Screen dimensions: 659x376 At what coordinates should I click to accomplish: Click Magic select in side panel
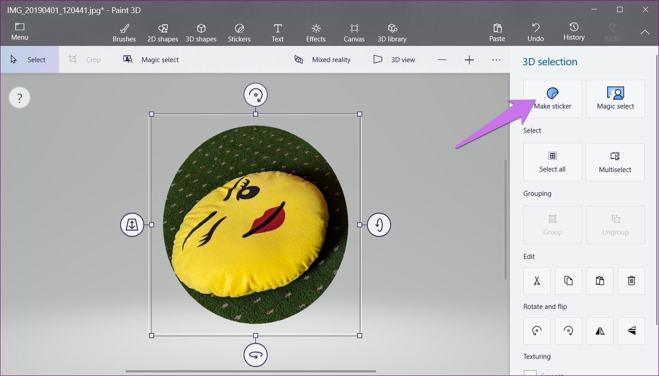point(615,98)
